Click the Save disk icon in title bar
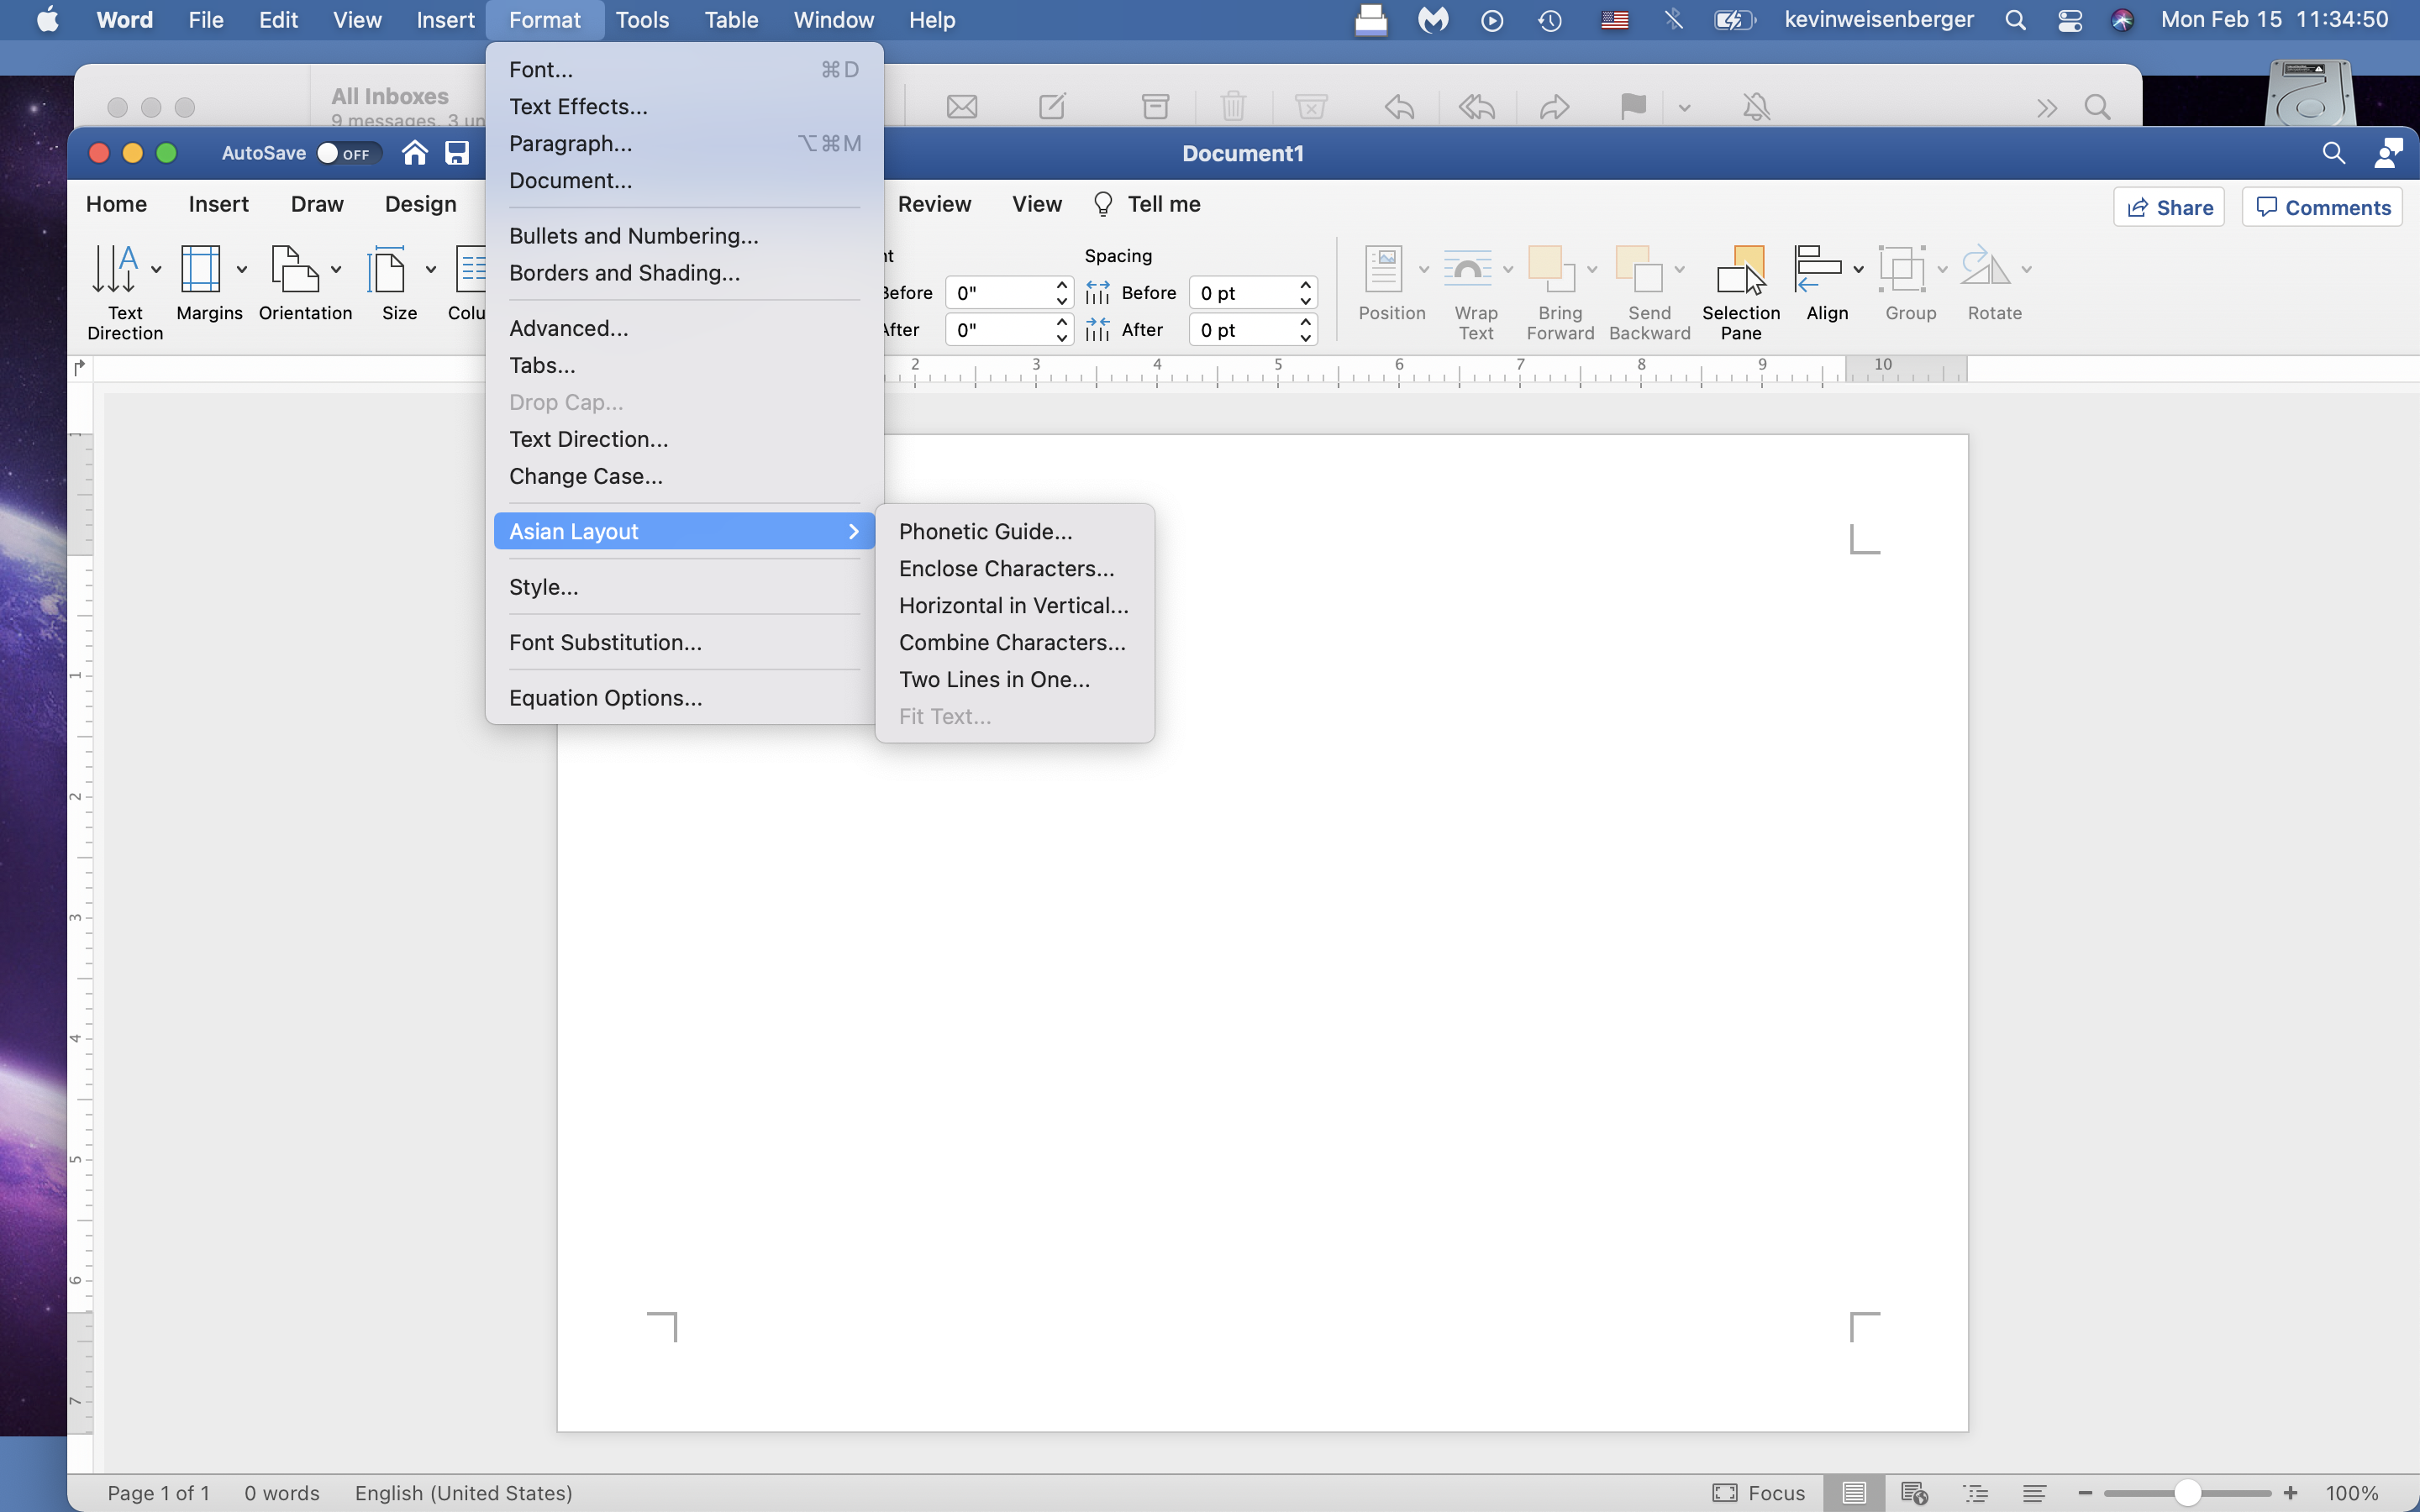The width and height of the screenshot is (2420, 1512). (x=457, y=153)
